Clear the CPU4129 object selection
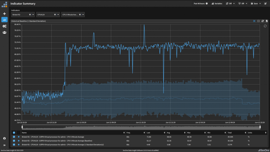This screenshot has height=152, width=270. 55,15
